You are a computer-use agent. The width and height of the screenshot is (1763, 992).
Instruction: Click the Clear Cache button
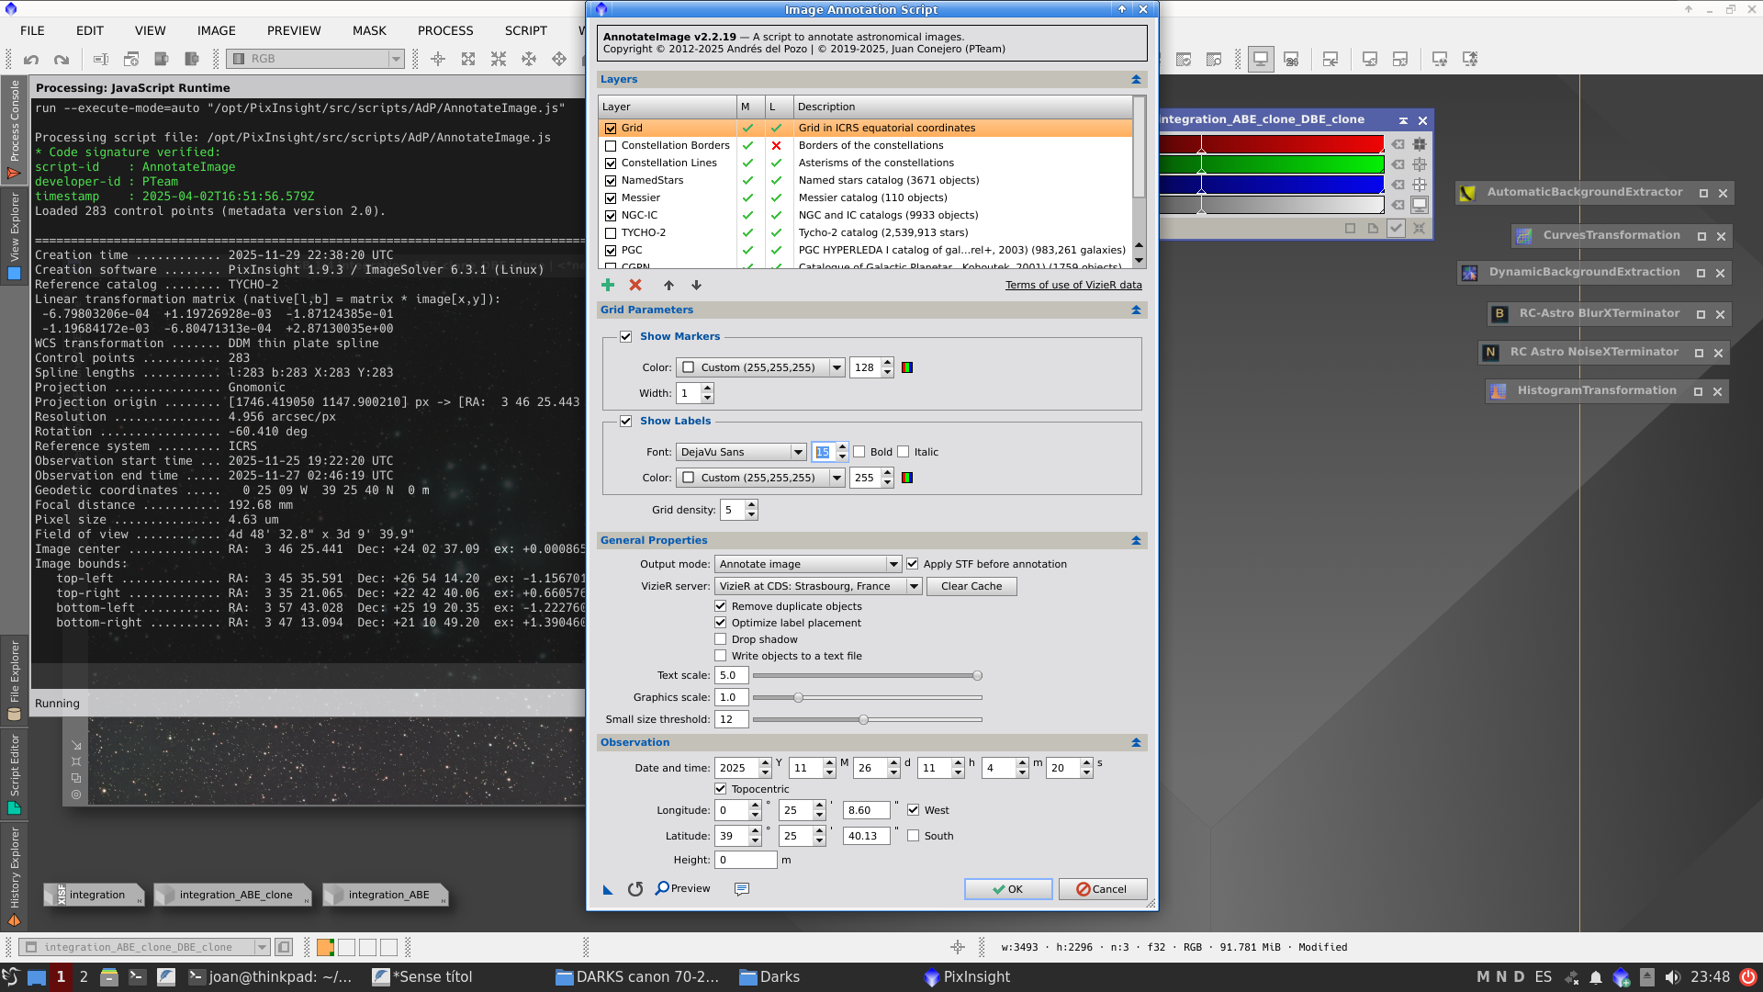click(x=971, y=585)
